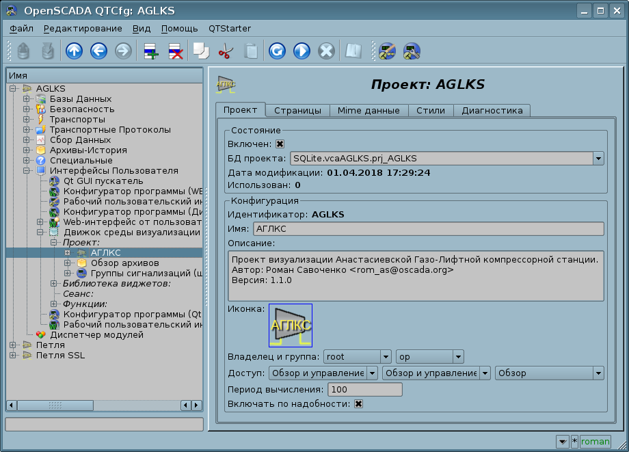Image resolution: width=629 pixels, height=452 pixels.
Task: Toggle the Включен checkbox
Action: [280, 144]
